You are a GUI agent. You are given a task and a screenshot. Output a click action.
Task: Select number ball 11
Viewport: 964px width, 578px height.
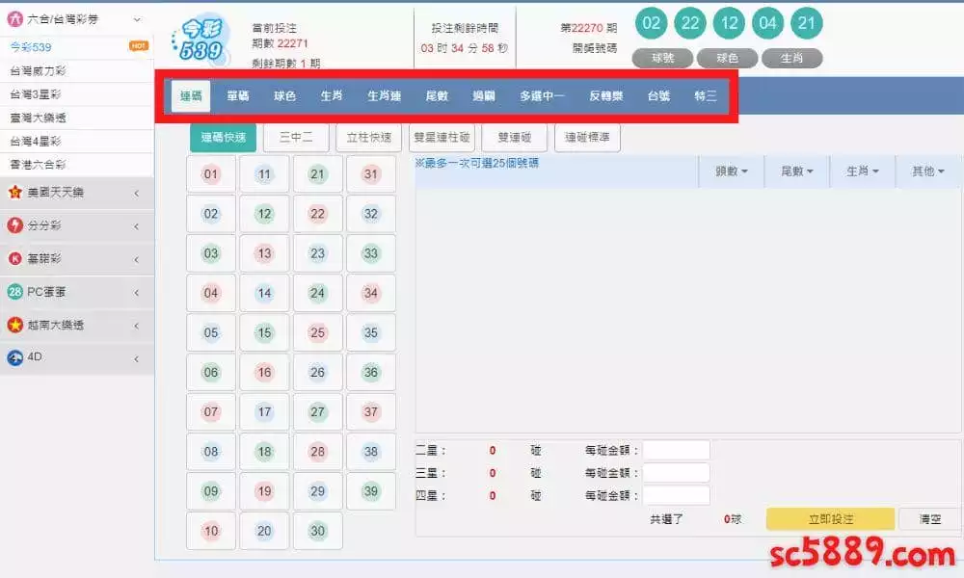point(264,173)
